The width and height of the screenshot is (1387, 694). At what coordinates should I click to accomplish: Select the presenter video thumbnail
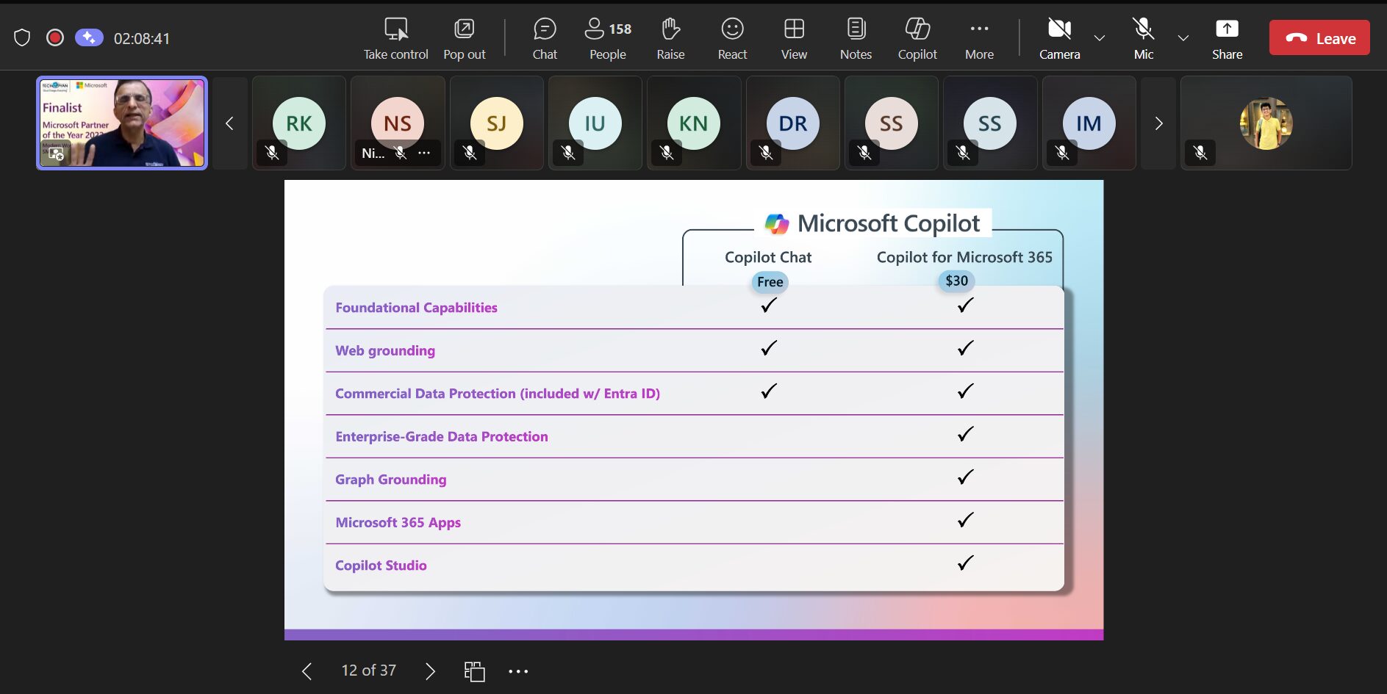pos(122,123)
